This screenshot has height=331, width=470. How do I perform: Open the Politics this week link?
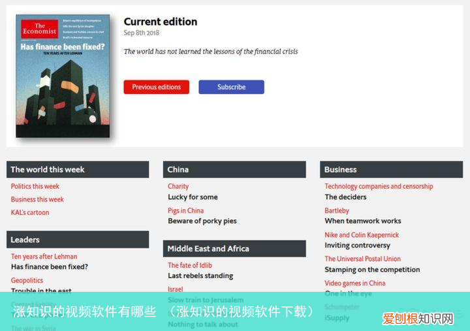(35, 186)
